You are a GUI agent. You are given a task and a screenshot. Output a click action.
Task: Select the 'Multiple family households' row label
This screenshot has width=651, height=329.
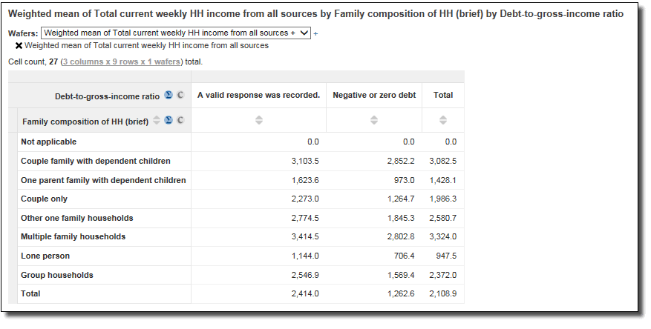(73, 236)
